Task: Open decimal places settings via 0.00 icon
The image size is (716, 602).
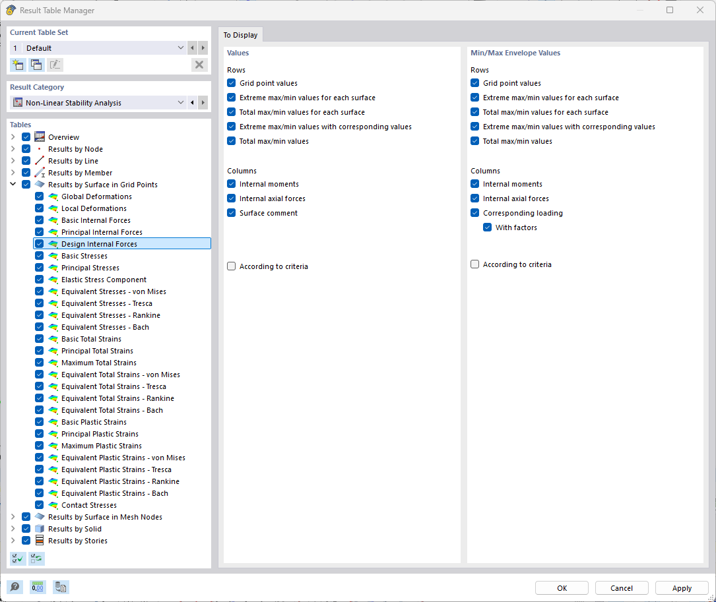Action: point(38,587)
